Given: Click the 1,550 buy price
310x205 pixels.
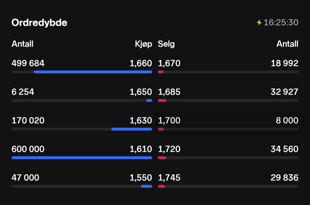Looking at the screenshot, I should [141, 178].
